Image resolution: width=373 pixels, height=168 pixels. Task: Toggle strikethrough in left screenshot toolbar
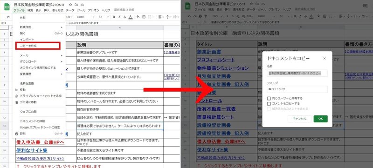[x=124, y=17]
